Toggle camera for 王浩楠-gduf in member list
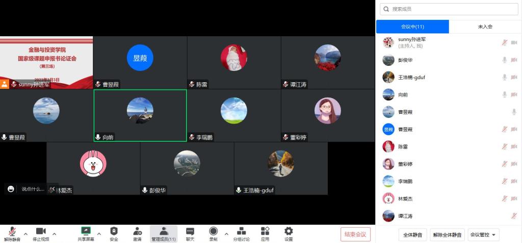Image resolution: width=522 pixels, height=243 pixels. click(x=514, y=78)
